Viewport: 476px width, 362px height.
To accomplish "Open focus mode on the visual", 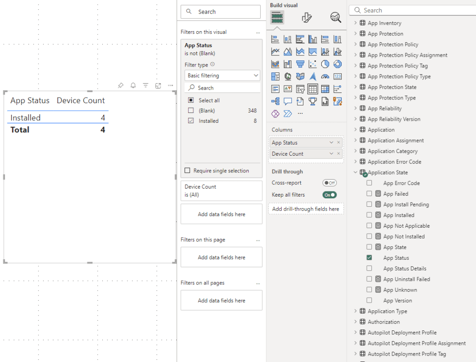I will click(158, 86).
